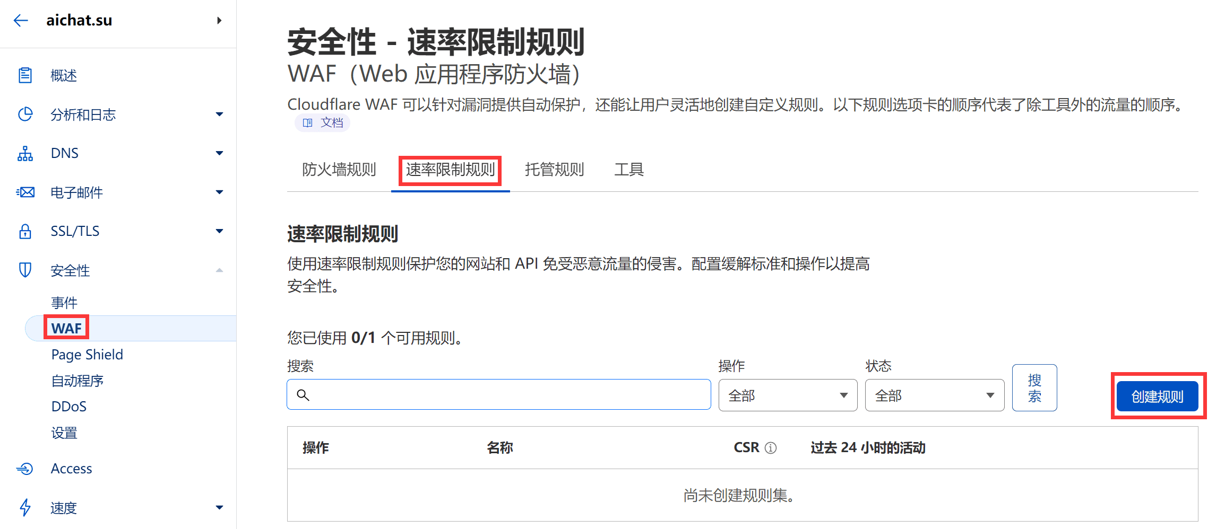Click the 您已使用 0/1 个可用规则 text
This screenshot has width=1225, height=529.
[x=375, y=338]
